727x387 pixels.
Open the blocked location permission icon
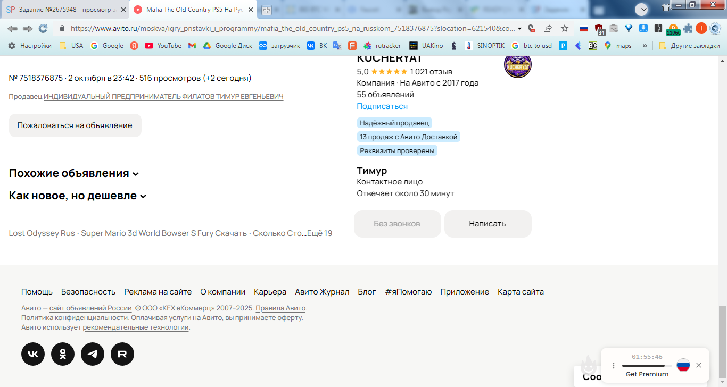(531, 28)
